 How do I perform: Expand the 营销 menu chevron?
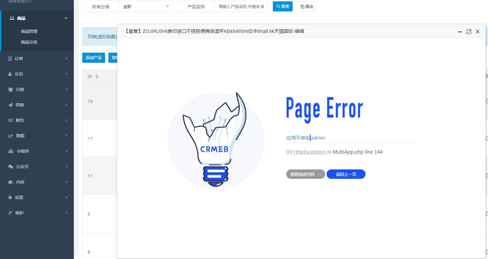coord(66,105)
